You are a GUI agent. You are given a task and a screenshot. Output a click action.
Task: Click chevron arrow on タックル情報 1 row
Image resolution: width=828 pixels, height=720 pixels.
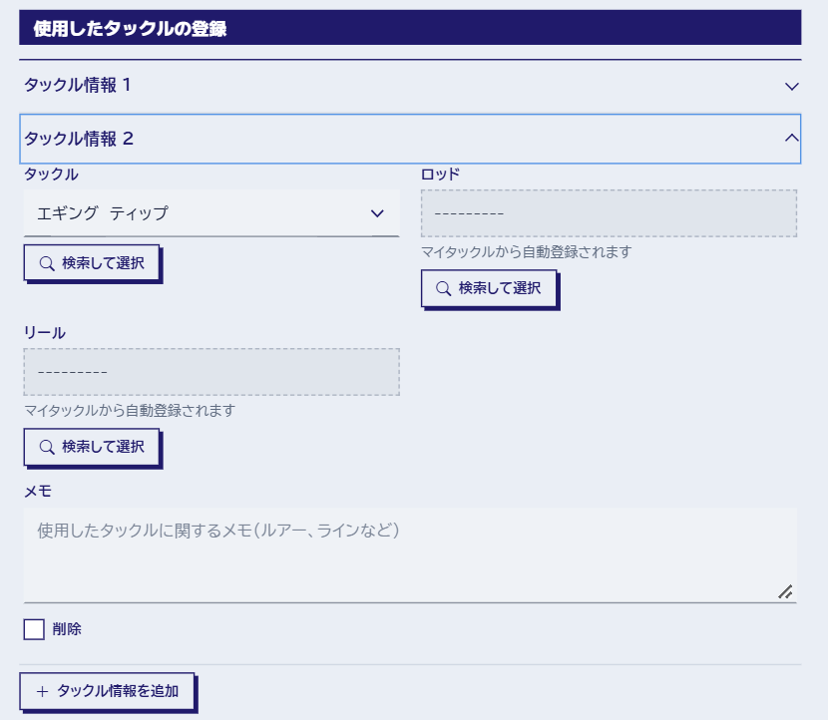791,86
